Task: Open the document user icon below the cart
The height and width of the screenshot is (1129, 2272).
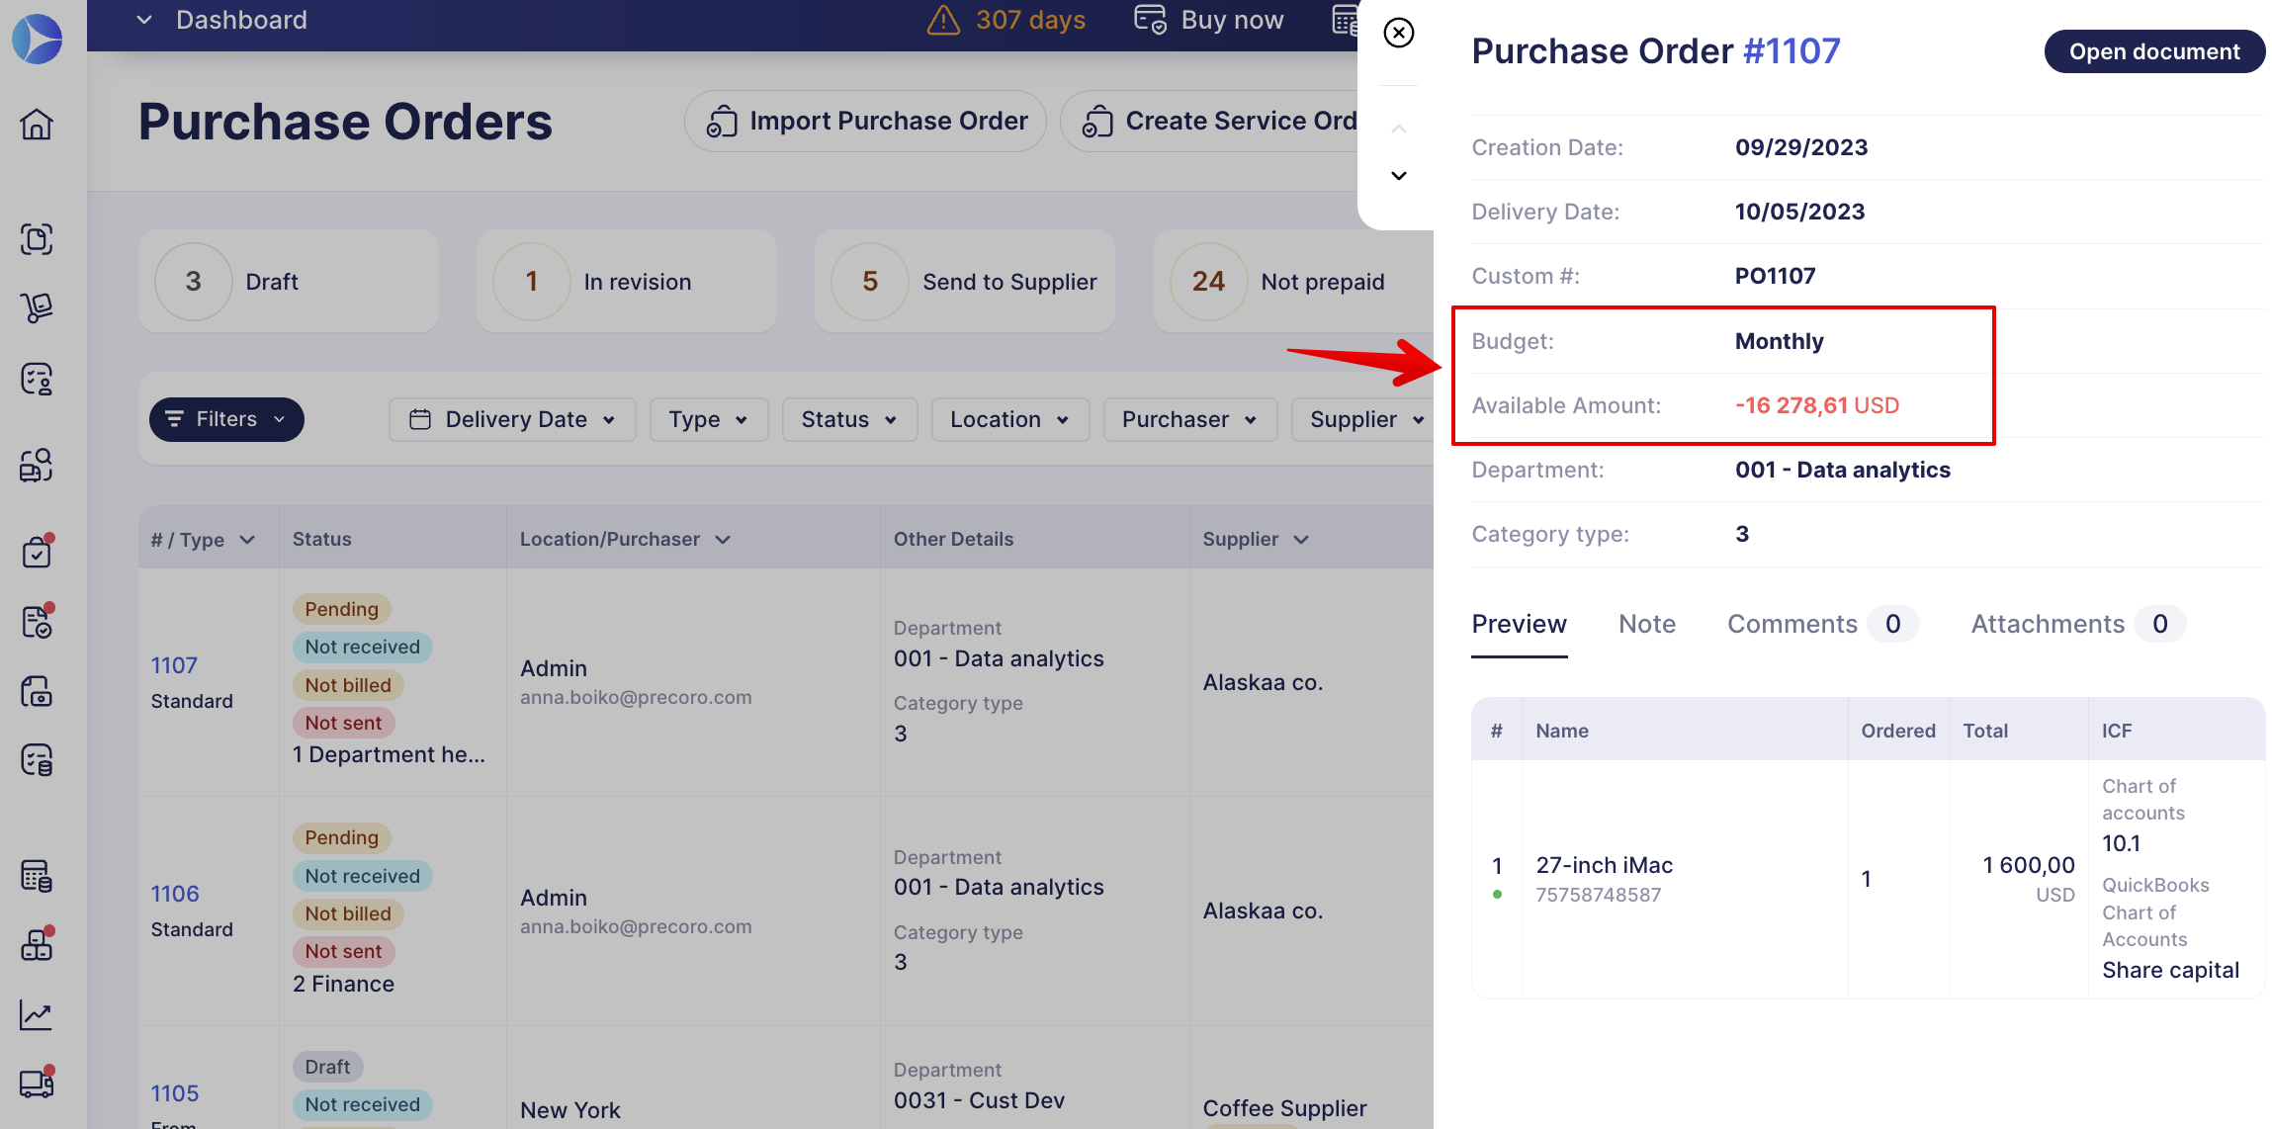Action: click(37, 379)
